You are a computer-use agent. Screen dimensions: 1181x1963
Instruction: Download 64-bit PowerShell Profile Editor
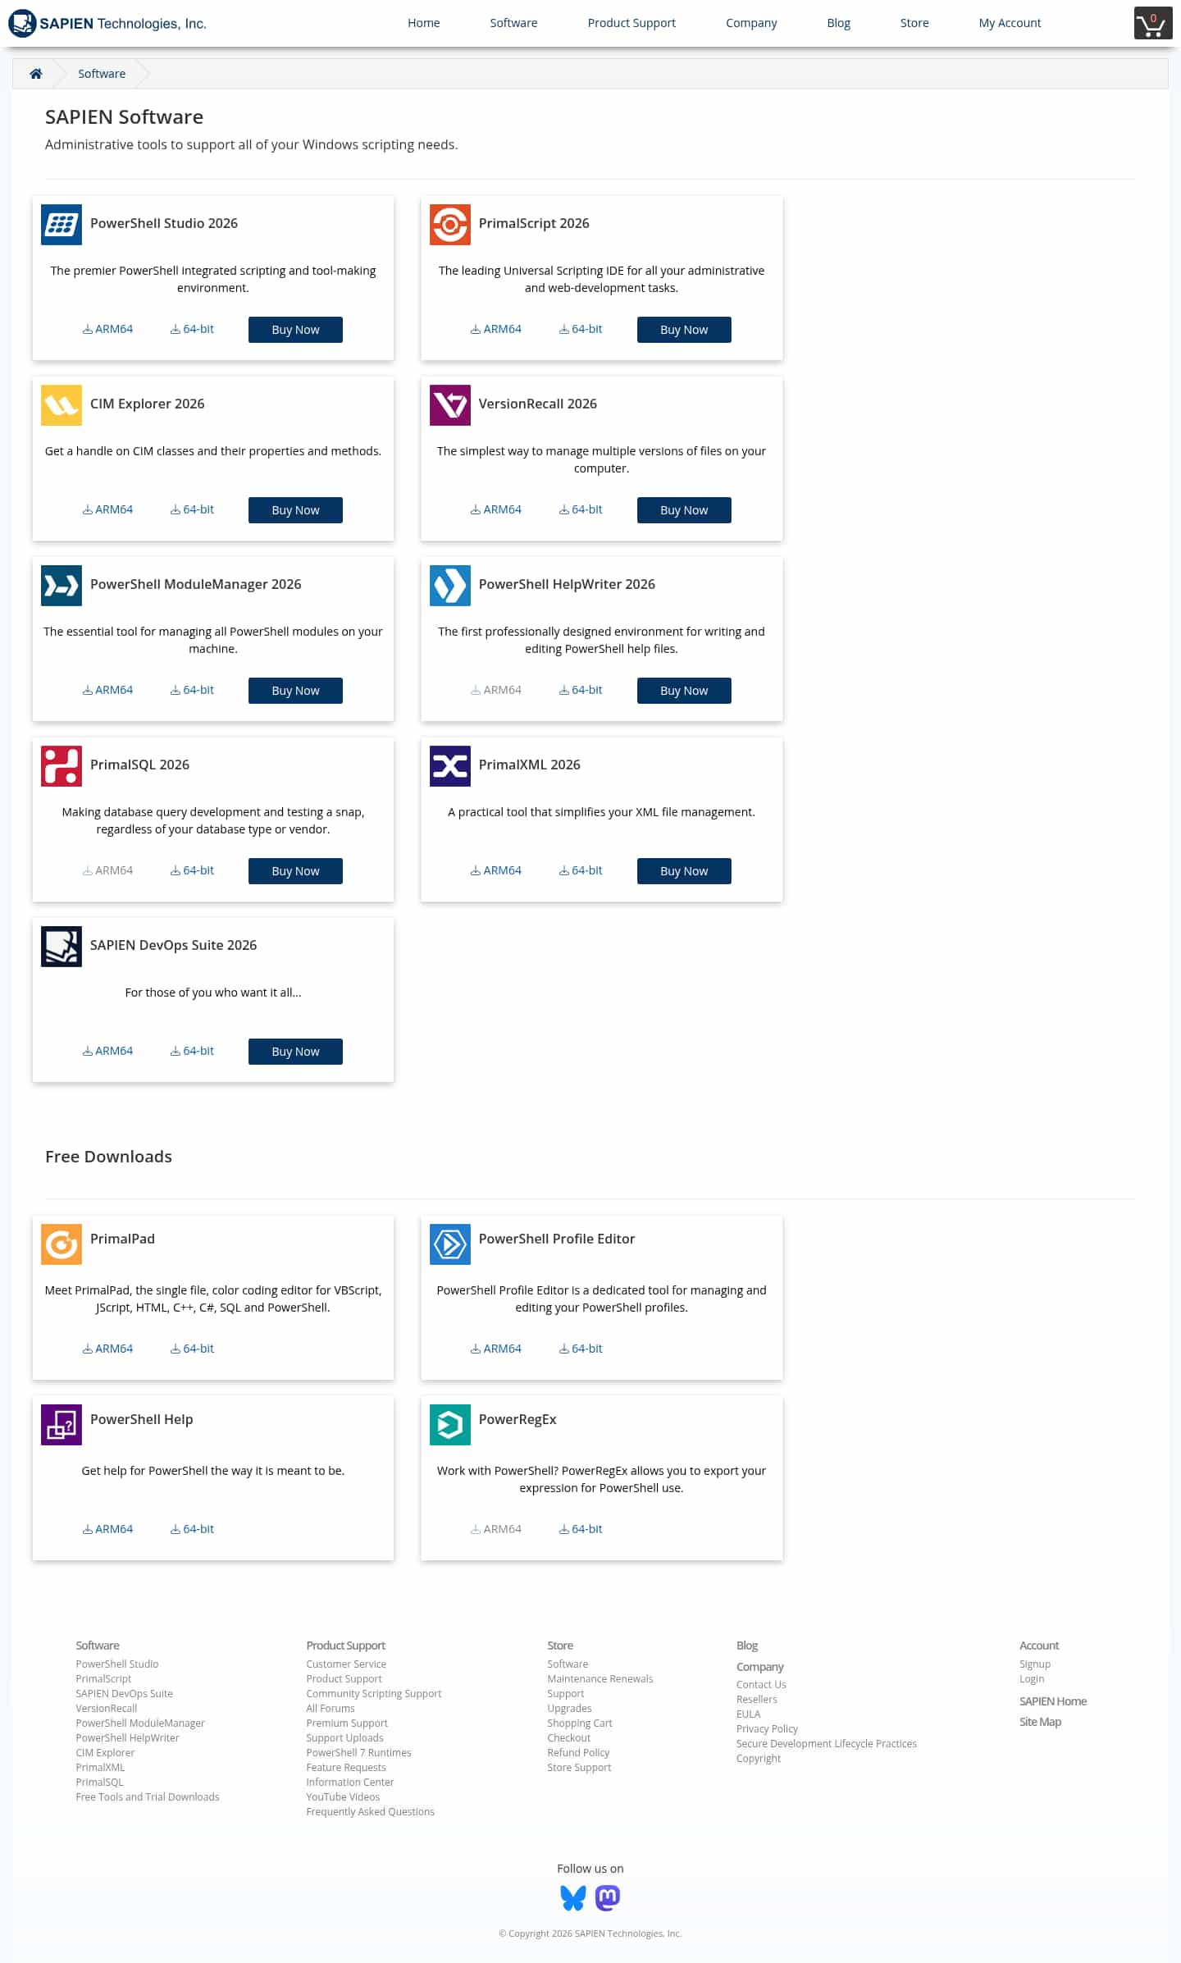[x=581, y=1349]
